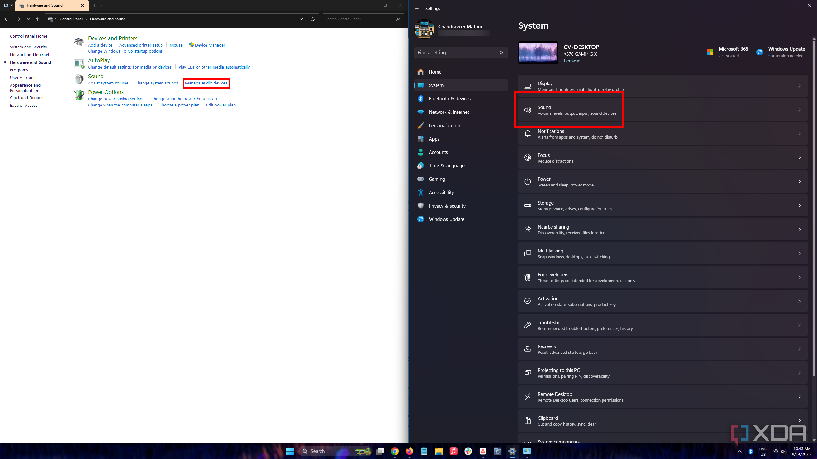Launch Chrome from taskbar
Screen dimensions: 817x459
395,451
